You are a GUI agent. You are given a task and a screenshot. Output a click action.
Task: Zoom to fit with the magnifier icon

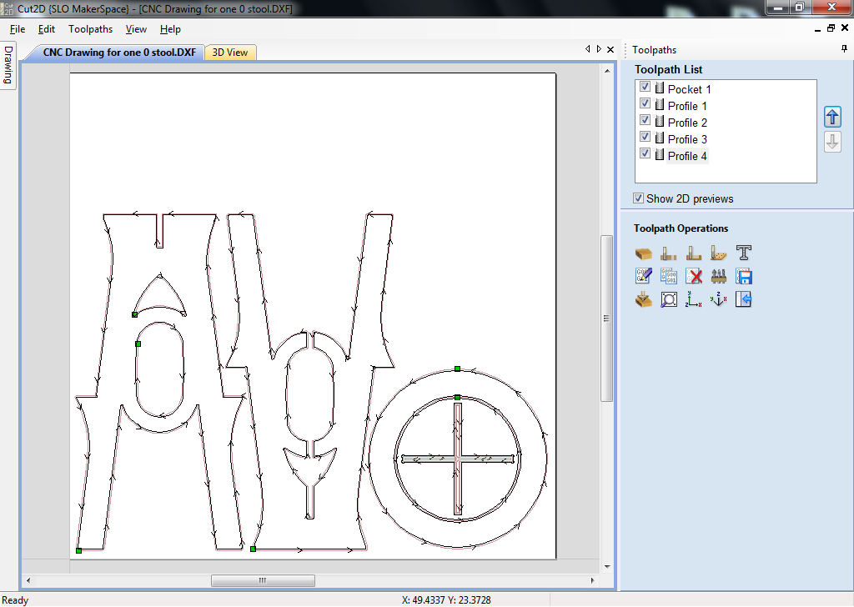[x=668, y=299]
